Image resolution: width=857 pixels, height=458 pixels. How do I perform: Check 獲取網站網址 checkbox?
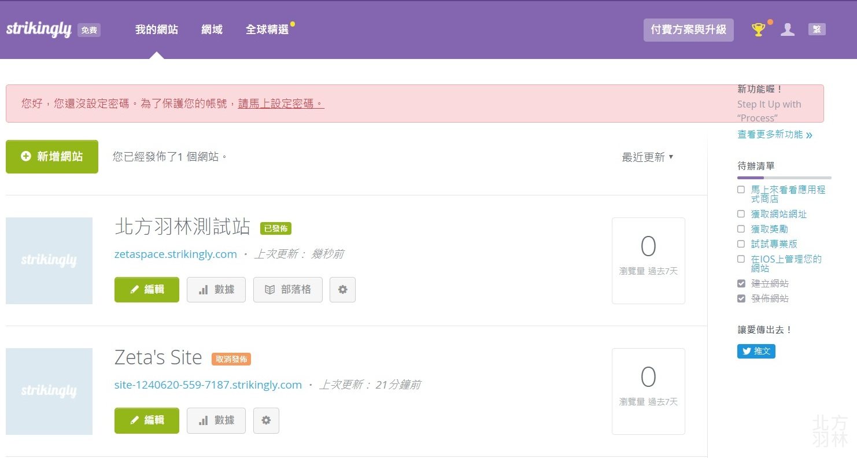741,214
